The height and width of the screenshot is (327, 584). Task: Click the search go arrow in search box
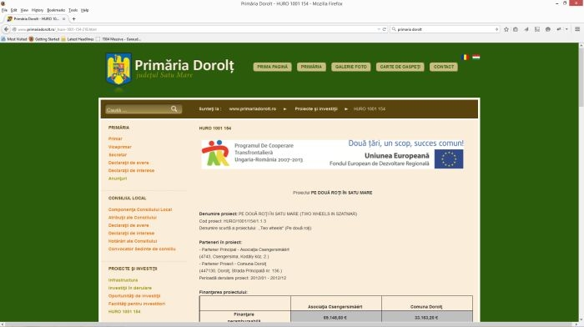[x=496, y=29]
